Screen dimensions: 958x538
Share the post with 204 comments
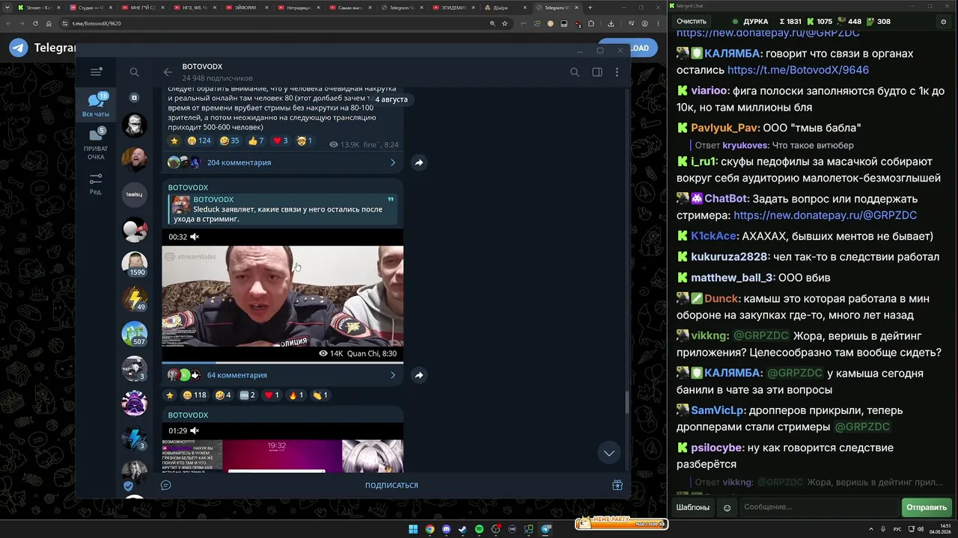coord(419,162)
